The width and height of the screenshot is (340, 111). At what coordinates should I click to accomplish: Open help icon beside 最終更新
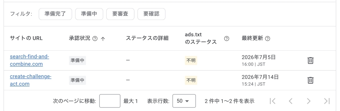tap(267, 39)
